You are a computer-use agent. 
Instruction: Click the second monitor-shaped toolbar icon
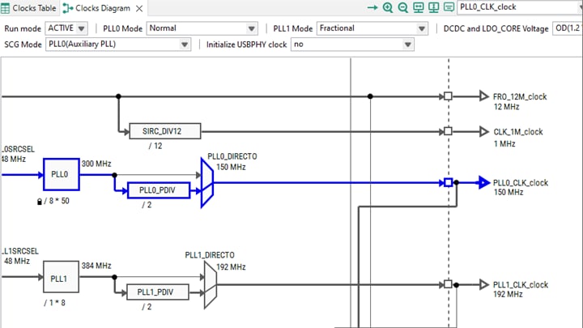point(433,8)
